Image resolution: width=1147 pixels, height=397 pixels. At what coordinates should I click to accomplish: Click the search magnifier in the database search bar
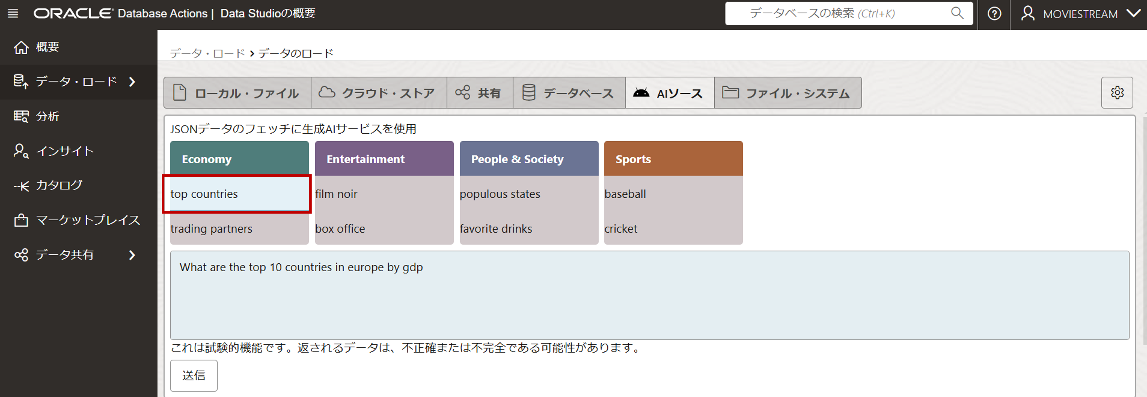click(956, 13)
